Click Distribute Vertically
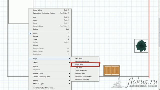This screenshot has height=90, width=160. click(x=85, y=79)
